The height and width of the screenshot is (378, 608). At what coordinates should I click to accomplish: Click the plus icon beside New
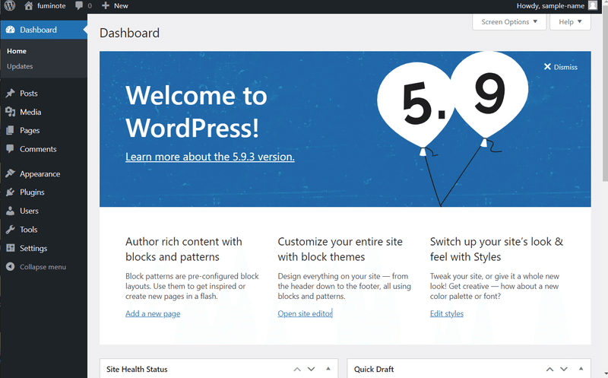pyautogui.click(x=105, y=5)
